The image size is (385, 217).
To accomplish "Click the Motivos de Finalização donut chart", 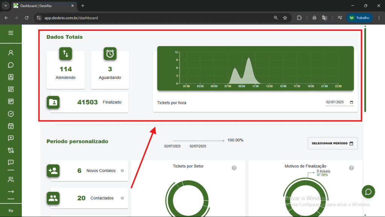I will [x=305, y=197].
